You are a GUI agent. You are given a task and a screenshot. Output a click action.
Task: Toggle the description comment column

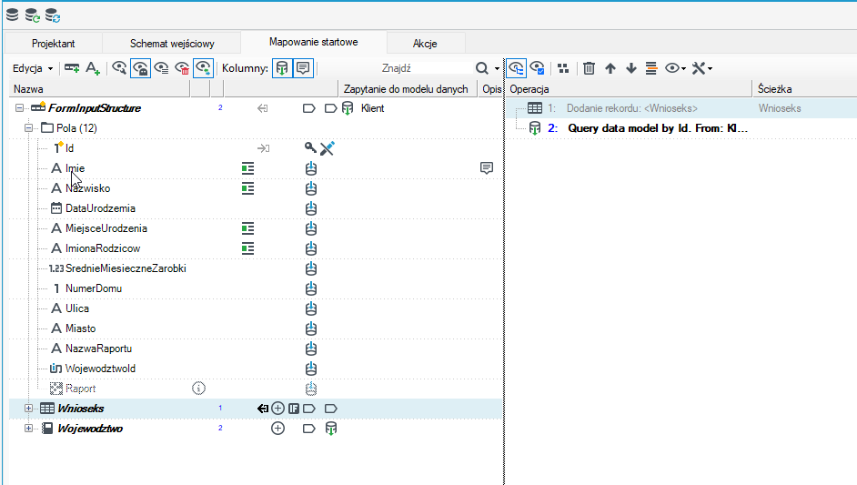coord(303,68)
